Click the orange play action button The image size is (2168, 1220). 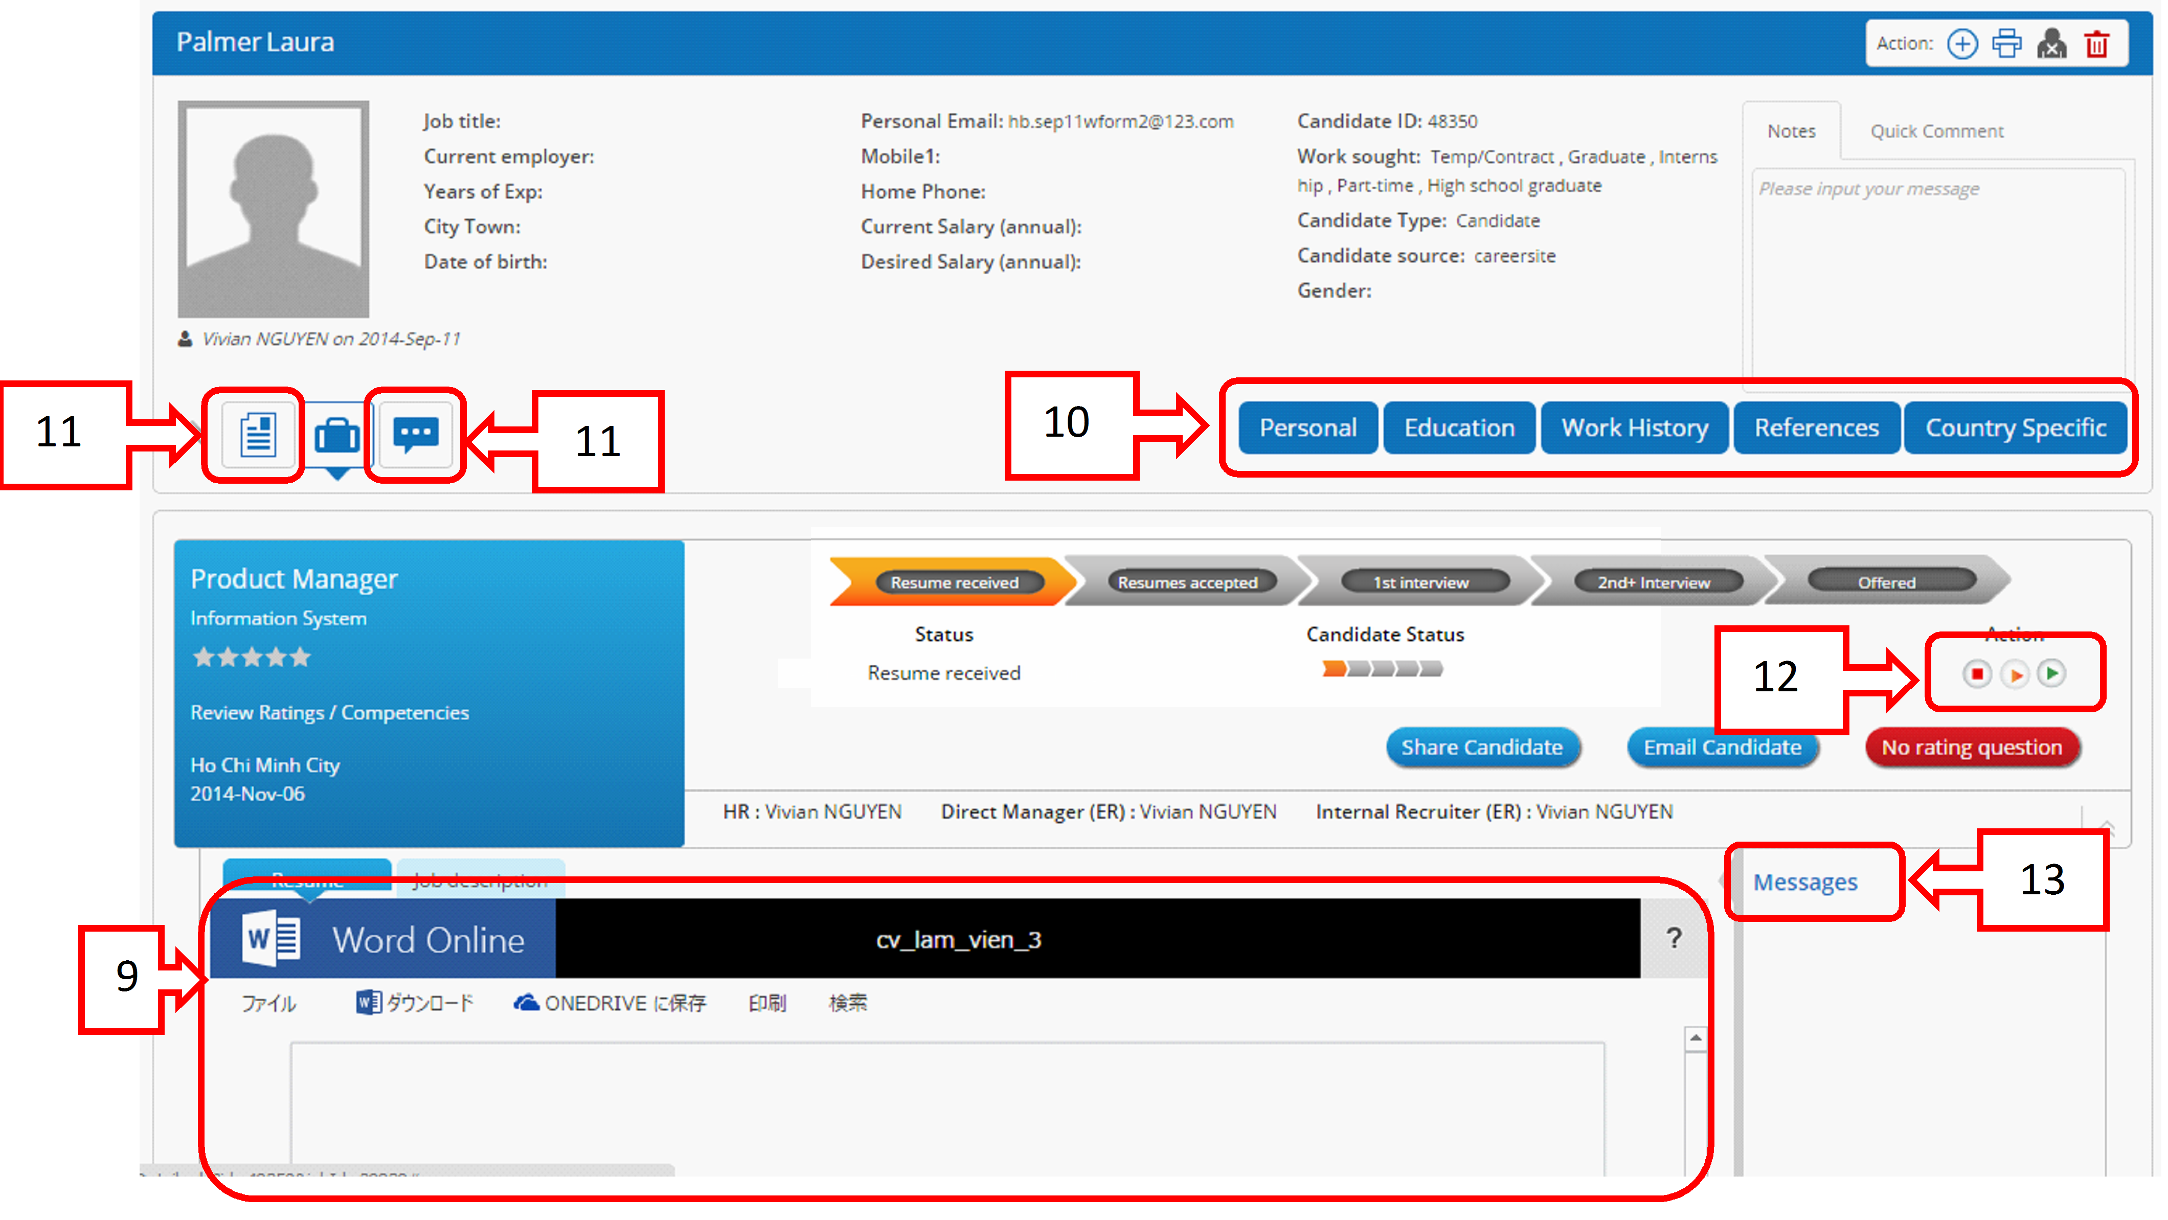click(x=2015, y=674)
